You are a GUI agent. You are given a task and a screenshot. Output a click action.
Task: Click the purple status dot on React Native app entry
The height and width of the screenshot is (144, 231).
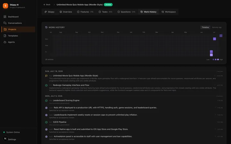coord(46,130)
